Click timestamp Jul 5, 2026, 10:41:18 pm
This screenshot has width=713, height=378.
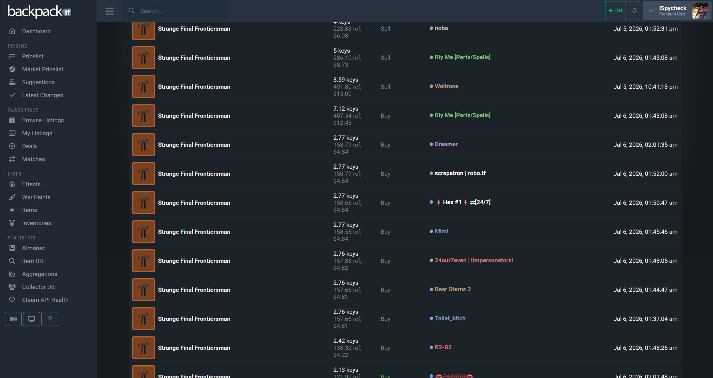(646, 87)
